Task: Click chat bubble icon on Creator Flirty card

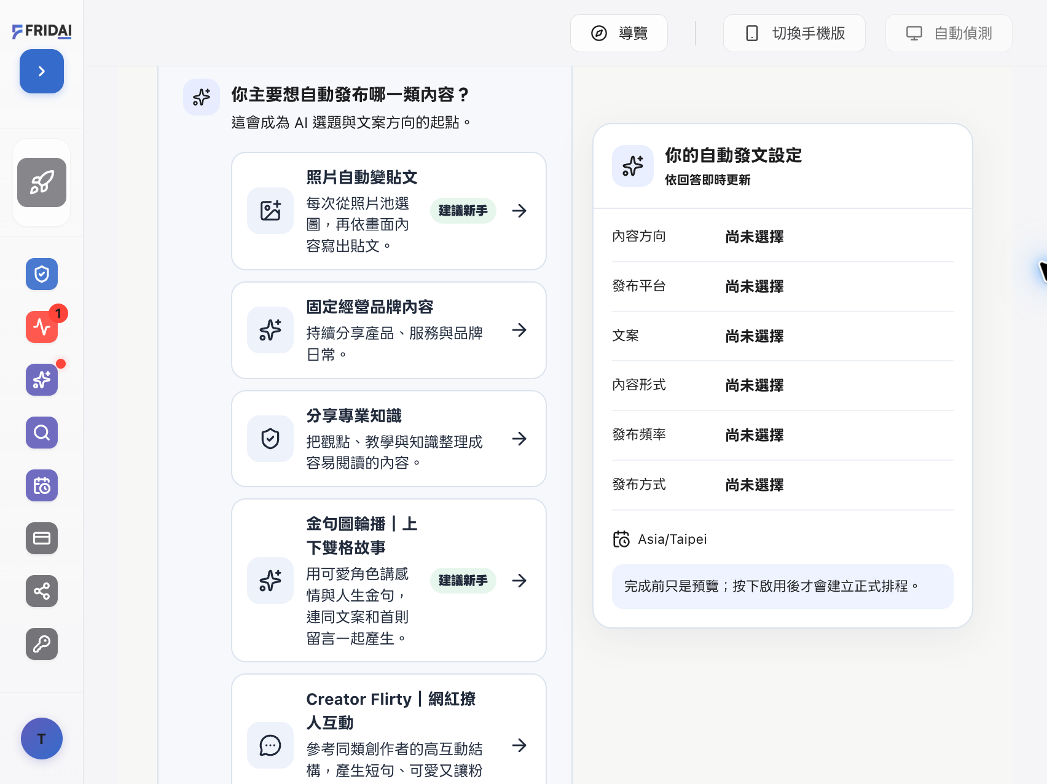Action: pyautogui.click(x=270, y=745)
